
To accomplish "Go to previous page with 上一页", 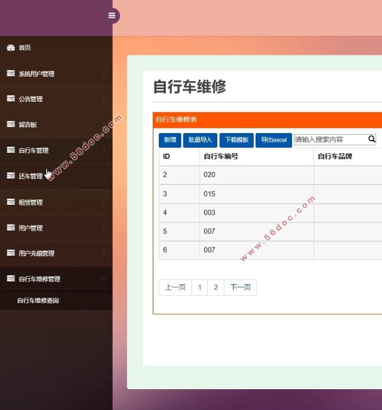I will tap(176, 287).
